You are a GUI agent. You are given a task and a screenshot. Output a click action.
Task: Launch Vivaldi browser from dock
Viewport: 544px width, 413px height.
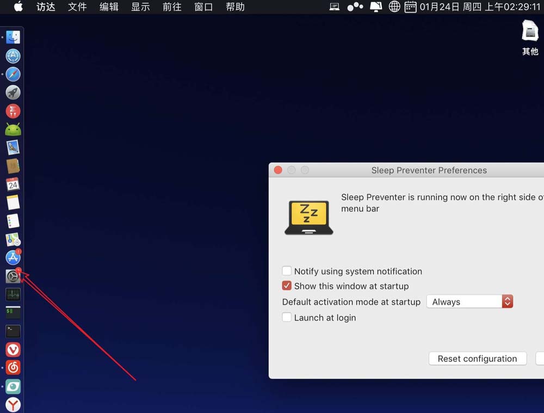[13, 349]
